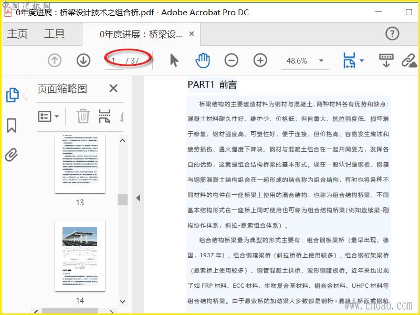The height and width of the screenshot is (315, 420).
Task: Zoom in with the plus button
Action: point(260,60)
